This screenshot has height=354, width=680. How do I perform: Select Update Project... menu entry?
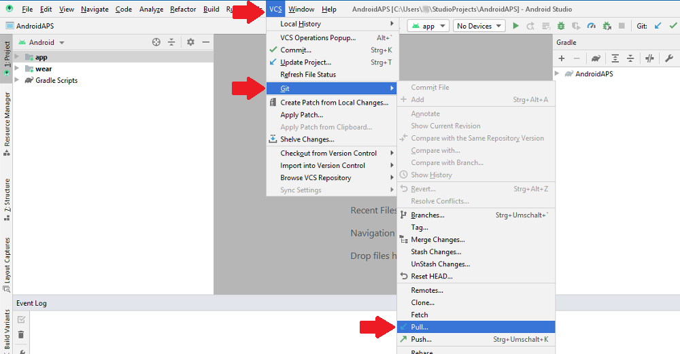[x=332, y=62]
